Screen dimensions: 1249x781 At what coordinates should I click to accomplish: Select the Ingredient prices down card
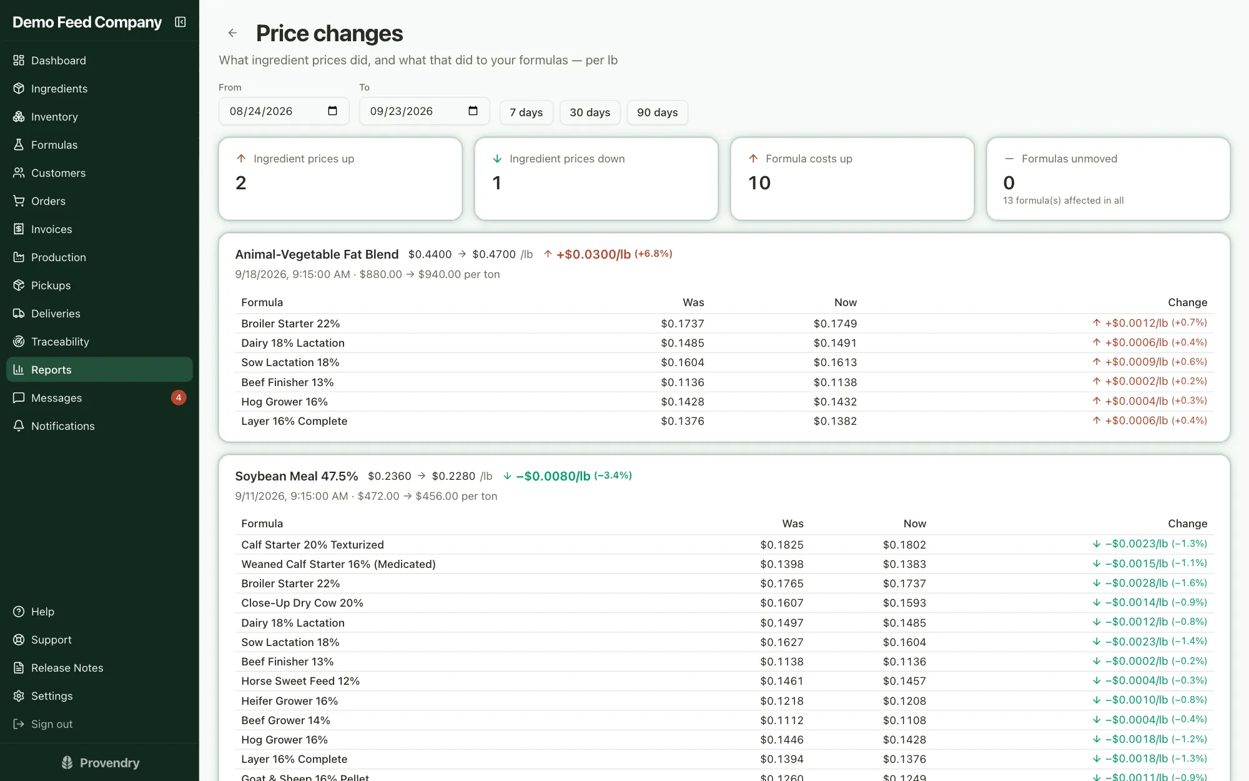[596, 179]
